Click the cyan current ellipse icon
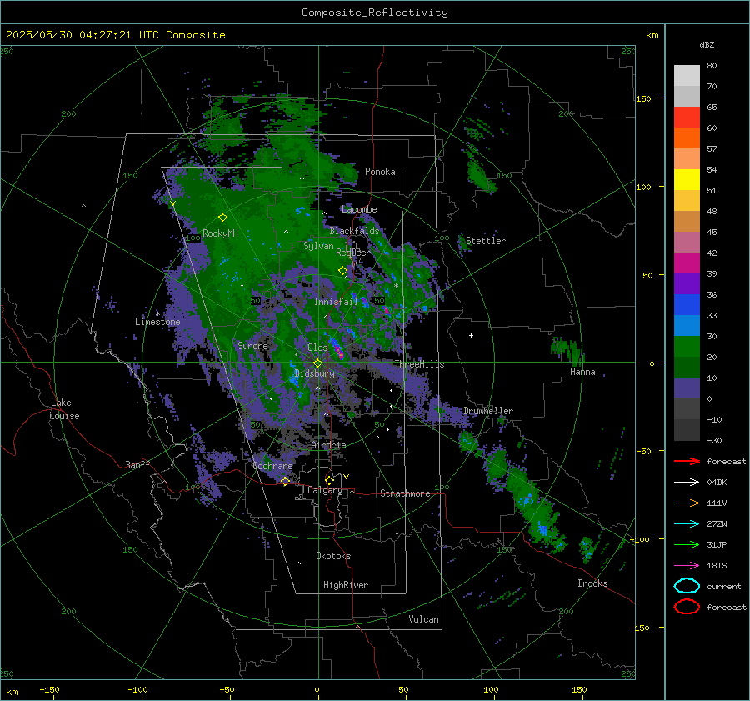 687,586
